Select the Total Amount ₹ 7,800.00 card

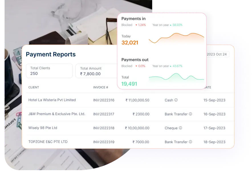click(96, 71)
